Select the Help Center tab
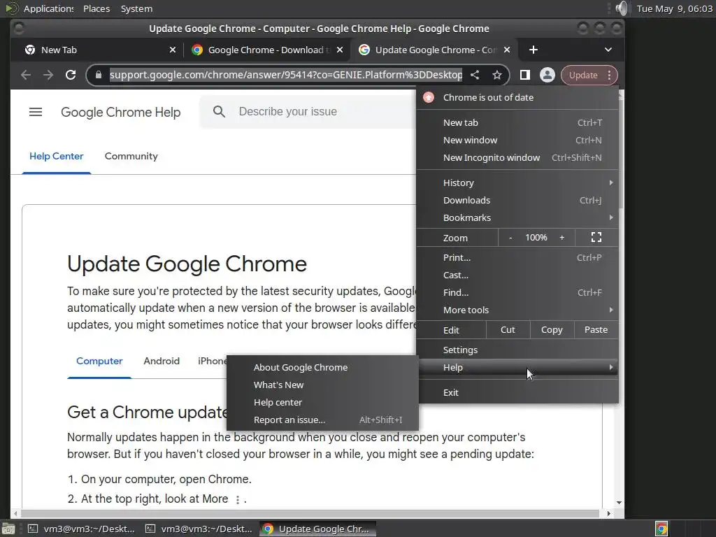The height and width of the screenshot is (537, 716). tap(57, 156)
